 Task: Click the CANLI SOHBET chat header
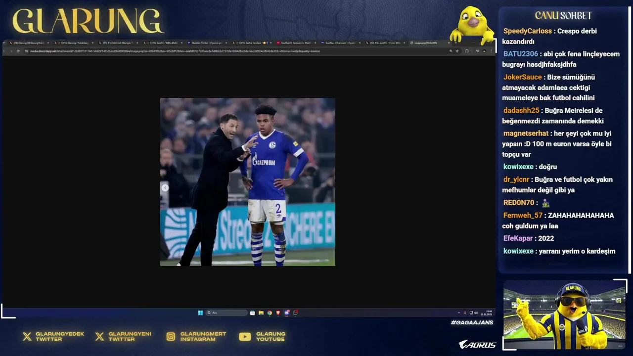coord(563,16)
